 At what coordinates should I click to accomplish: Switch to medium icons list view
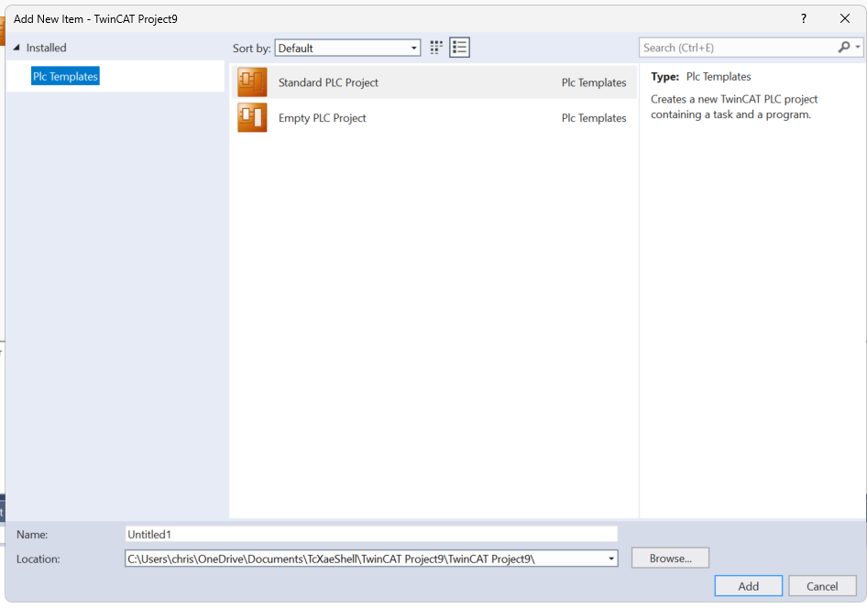(x=459, y=48)
